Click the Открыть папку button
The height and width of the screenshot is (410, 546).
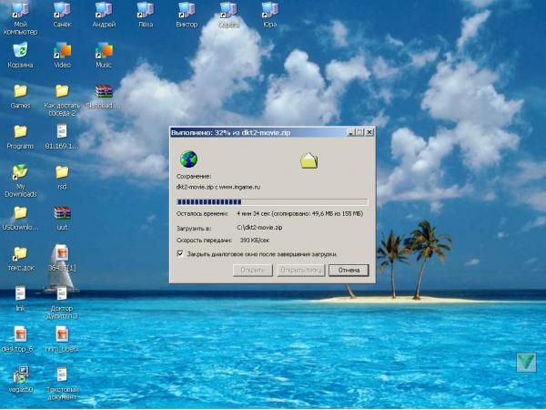tap(301, 271)
